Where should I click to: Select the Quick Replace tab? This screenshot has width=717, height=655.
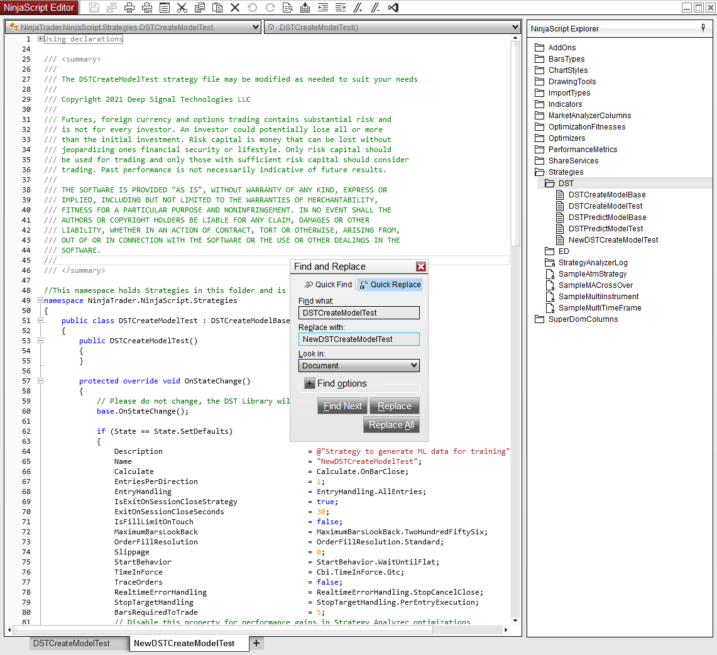point(390,285)
